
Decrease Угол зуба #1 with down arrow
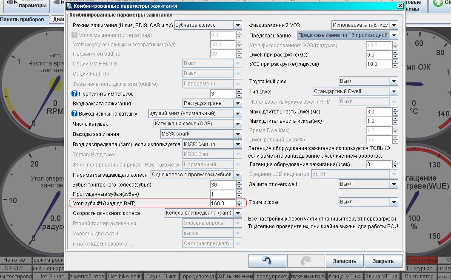[x=239, y=206]
